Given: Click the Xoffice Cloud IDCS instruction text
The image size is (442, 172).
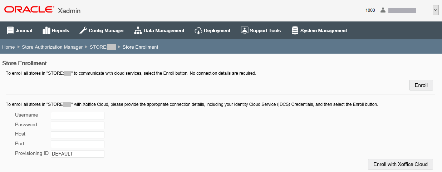Looking at the screenshot, I should (x=192, y=104).
